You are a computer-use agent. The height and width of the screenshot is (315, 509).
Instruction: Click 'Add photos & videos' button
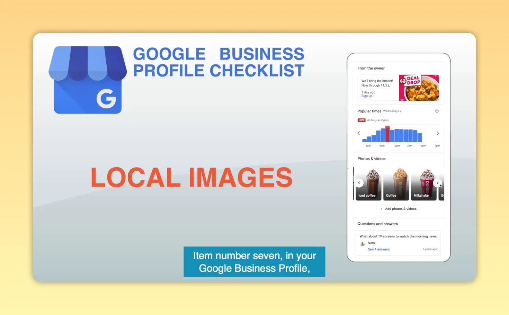click(x=398, y=209)
